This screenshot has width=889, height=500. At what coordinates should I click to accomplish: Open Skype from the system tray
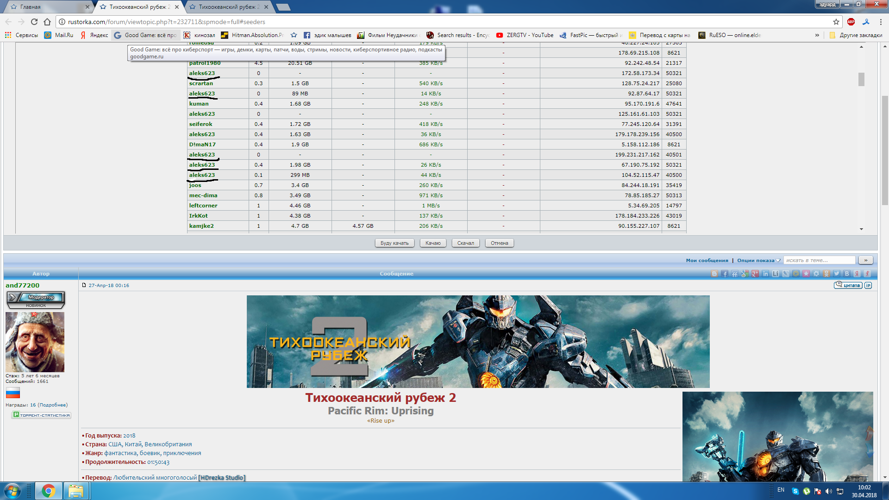point(795,491)
